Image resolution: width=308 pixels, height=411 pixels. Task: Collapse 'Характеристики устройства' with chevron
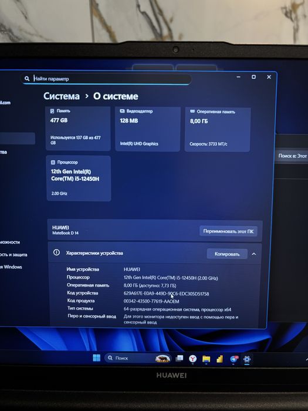coord(254,254)
